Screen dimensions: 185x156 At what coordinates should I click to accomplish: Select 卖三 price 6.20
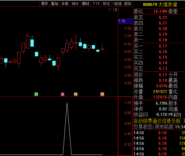[x=163, y=29]
